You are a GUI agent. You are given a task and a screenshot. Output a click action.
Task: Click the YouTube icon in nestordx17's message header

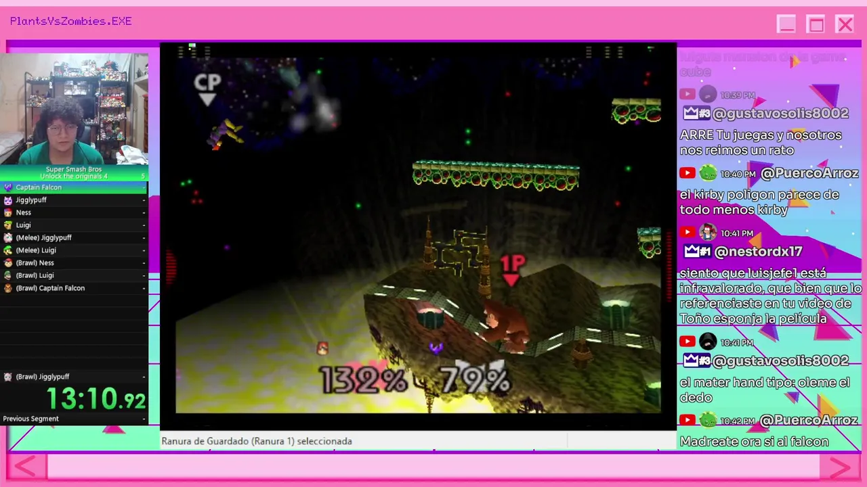click(688, 233)
